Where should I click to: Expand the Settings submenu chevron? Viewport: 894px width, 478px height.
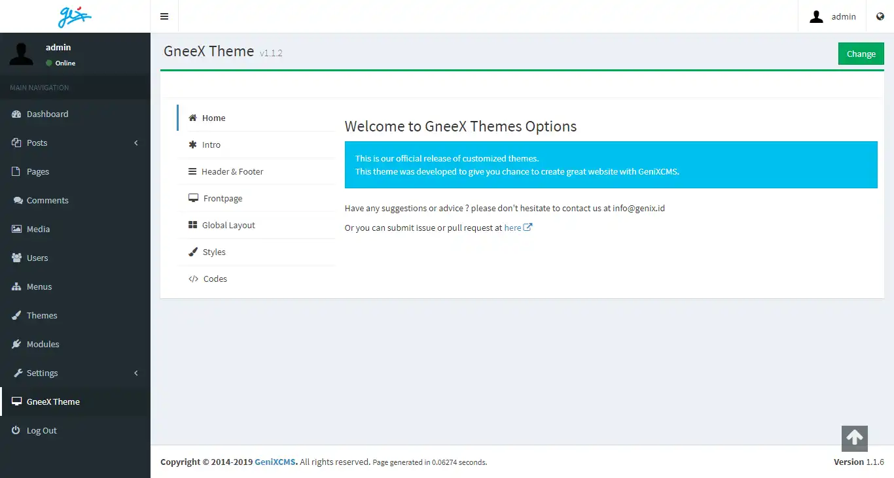(x=136, y=373)
